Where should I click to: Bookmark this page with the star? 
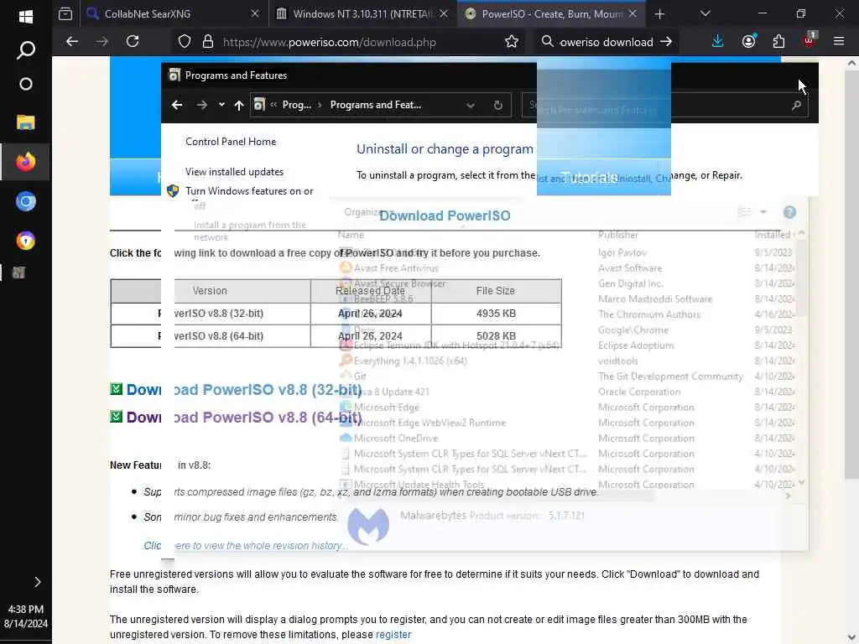[x=512, y=42]
